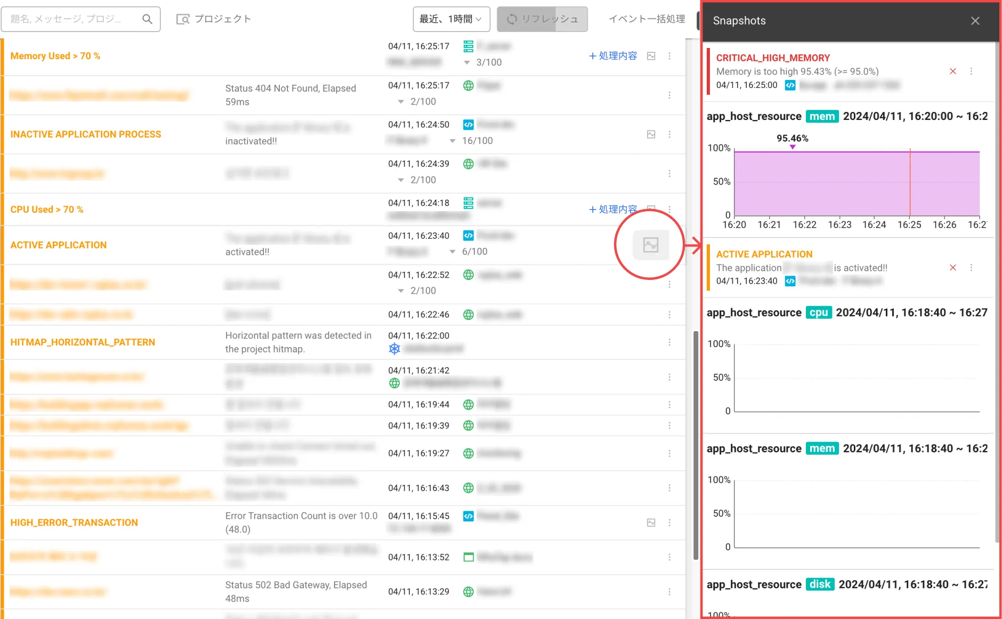Expand the 3/100 count in Memory Used row
1002x619 pixels.
tap(467, 62)
